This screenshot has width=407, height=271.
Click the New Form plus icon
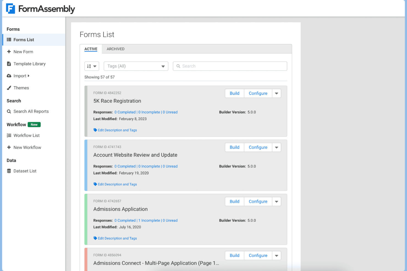tap(9, 52)
